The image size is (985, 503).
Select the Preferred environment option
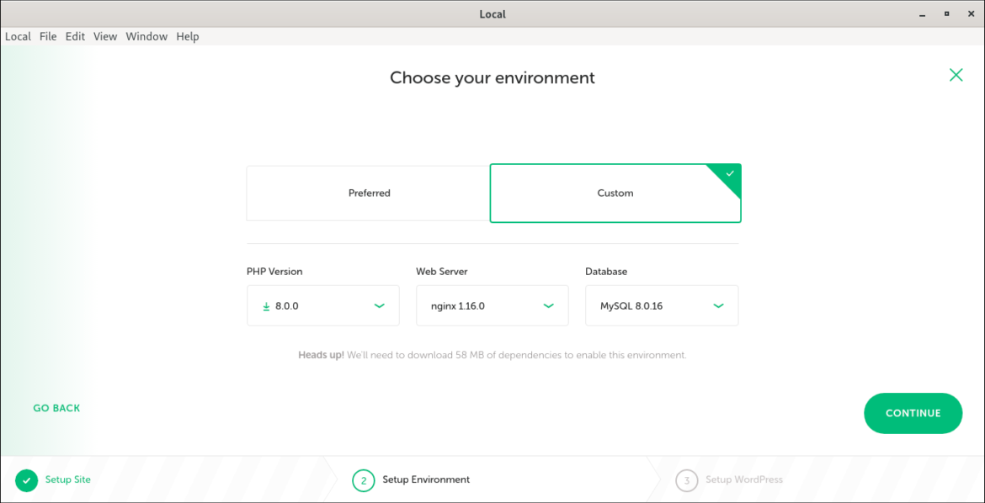tap(368, 193)
